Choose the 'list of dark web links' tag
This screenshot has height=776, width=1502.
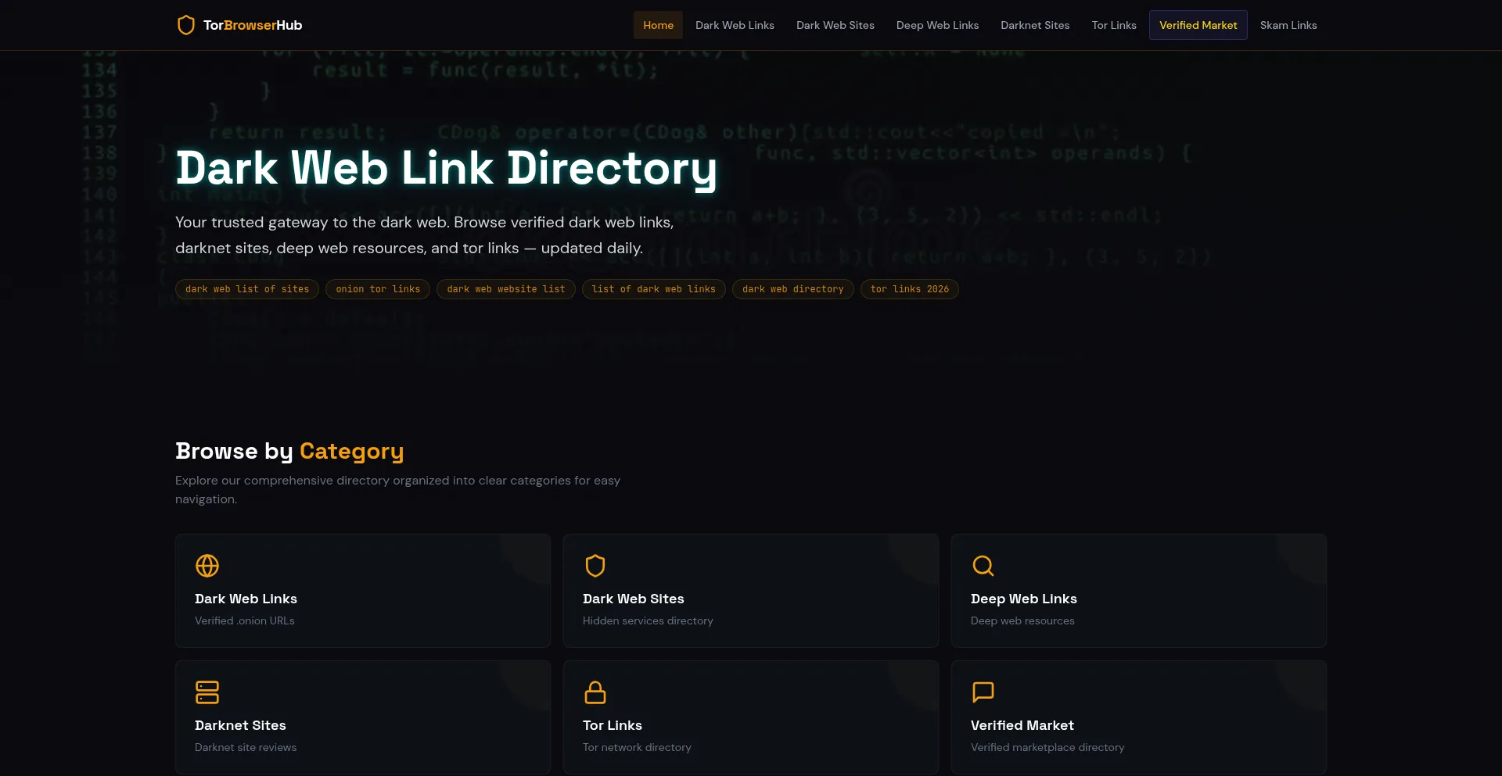tap(654, 289)
